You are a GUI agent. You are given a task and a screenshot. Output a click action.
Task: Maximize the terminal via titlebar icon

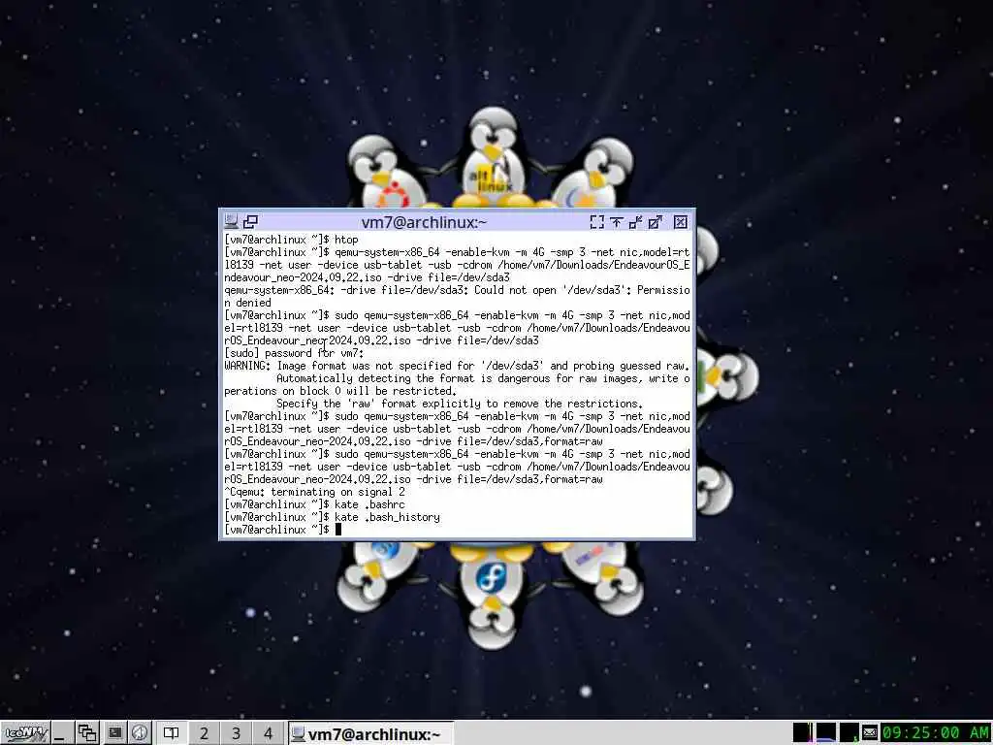pyautogui.click(x=656, y=222)
